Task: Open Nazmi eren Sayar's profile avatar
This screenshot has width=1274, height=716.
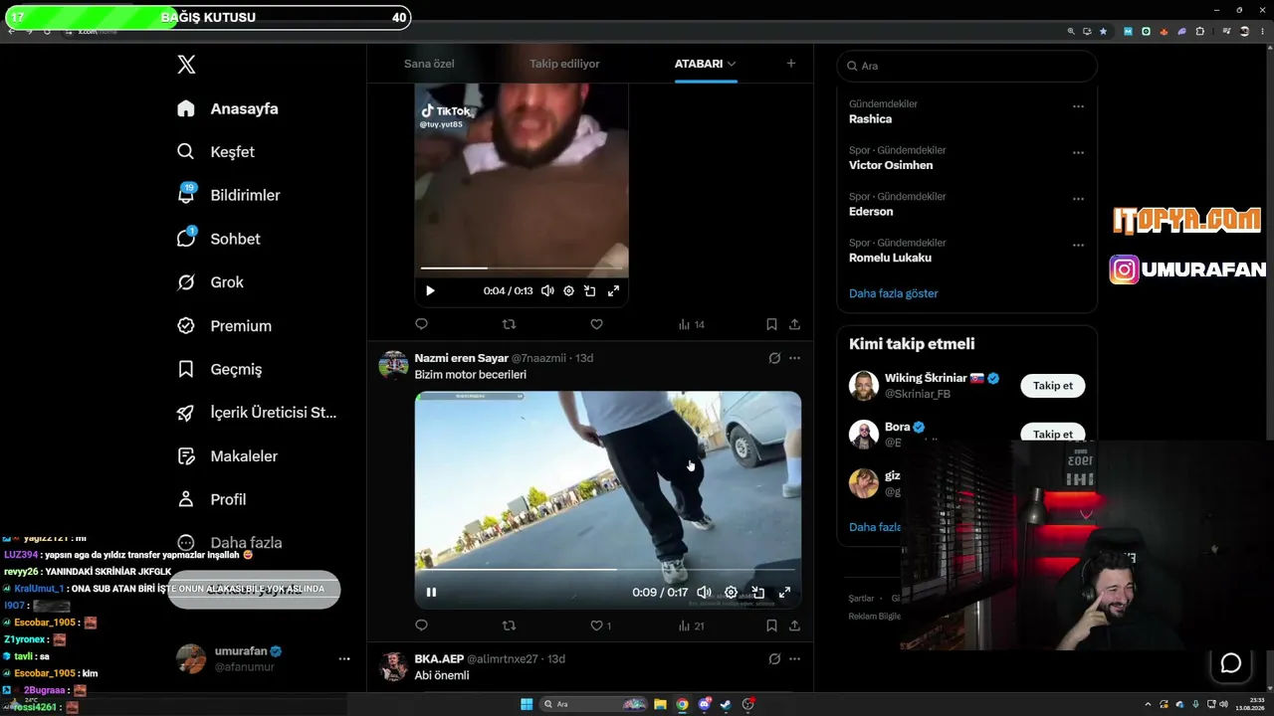Action: 393,365
